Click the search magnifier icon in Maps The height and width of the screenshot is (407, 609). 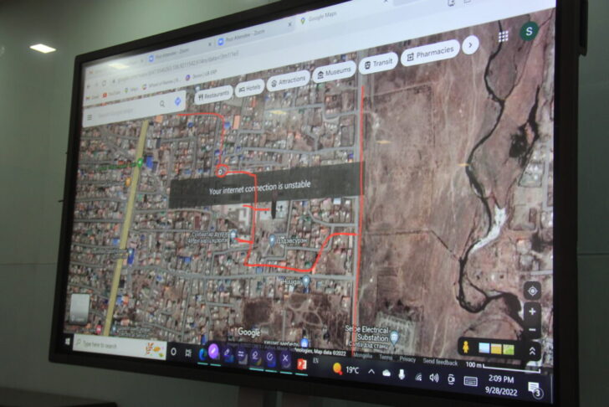coord(161,105)
